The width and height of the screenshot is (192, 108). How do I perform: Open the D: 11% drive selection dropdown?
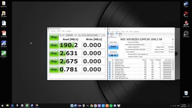coord(92,35)
